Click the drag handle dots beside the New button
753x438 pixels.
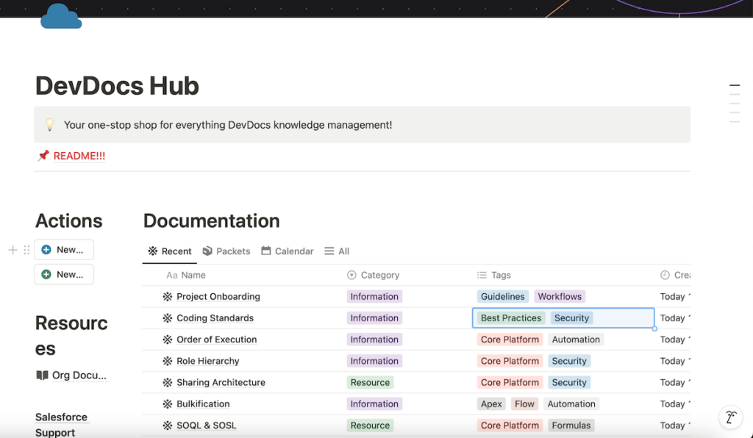pos(26,249)
